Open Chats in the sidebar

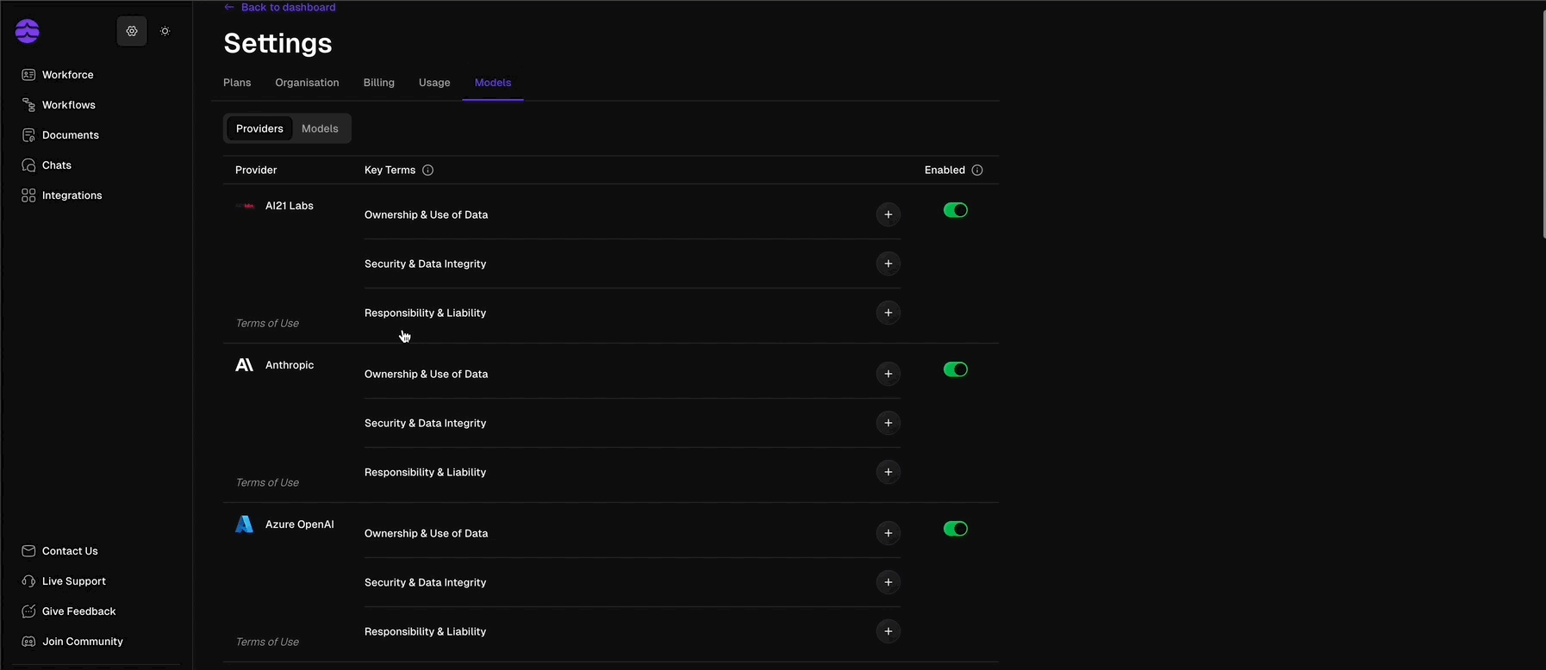[47, 165]
